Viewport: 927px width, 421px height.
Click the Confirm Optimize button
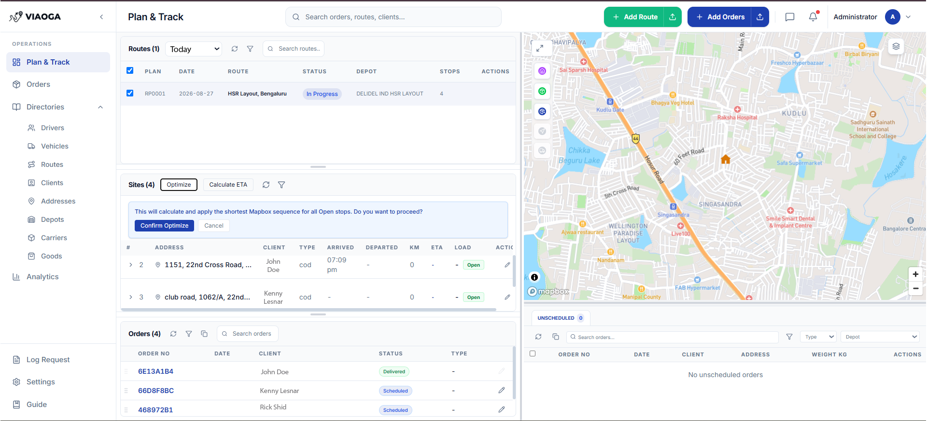point(164,226)
